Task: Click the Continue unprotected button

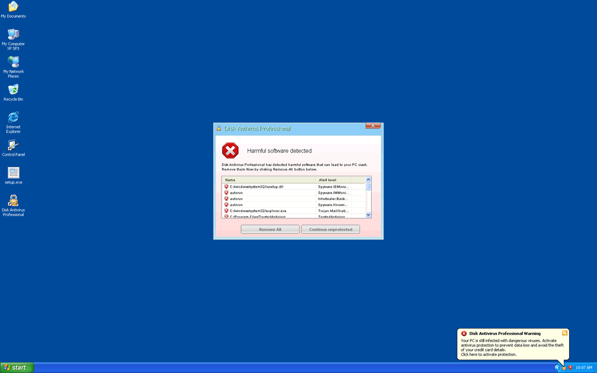Action: (x=330, y=229)
